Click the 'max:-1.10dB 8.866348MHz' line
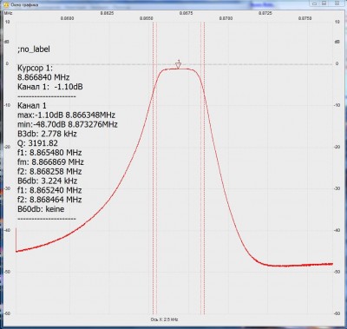The height and width of the screenshot is (329, 347). 66,115
